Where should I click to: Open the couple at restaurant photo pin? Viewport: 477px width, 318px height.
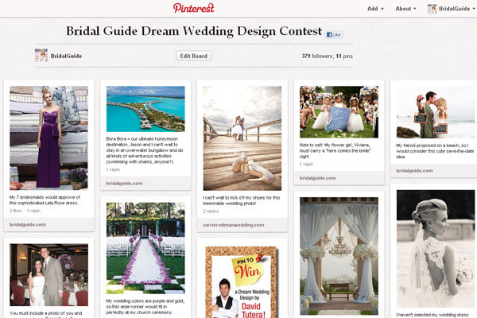(x=48, y=275)
